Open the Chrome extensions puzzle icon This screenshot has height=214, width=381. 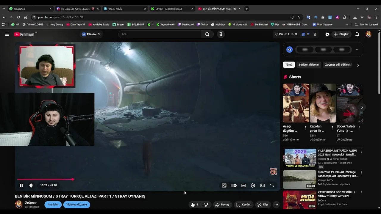point(344,17)
